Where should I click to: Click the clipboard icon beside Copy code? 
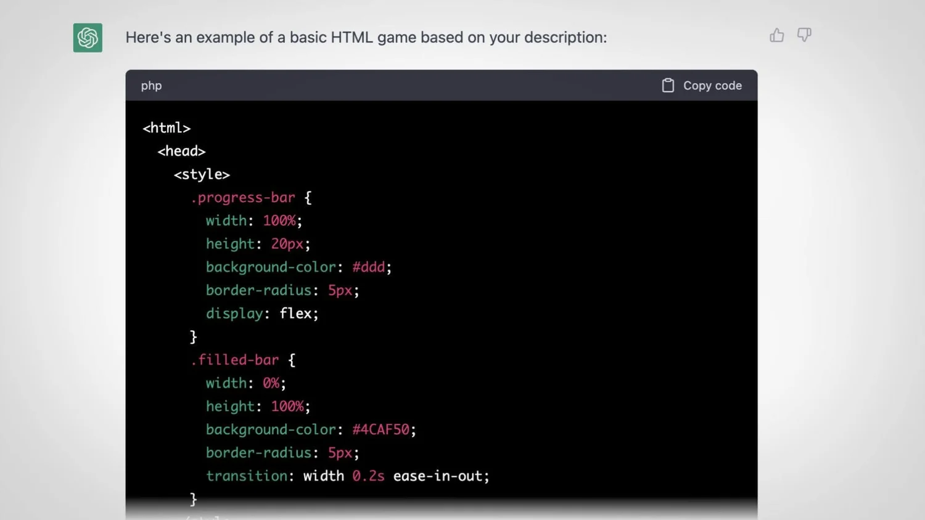click(x=668, y=85)
